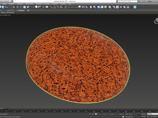Toggle Absolute/Offset transform mode icon

click(x=96, y=114)
